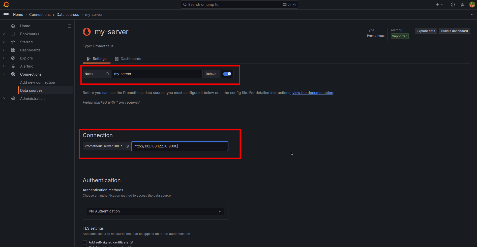The height and width of the screenshot is (247, 477).
Task: Click the info icon beside Prometheus server URL
Action: pyautogui.click(x=127, y=146)
